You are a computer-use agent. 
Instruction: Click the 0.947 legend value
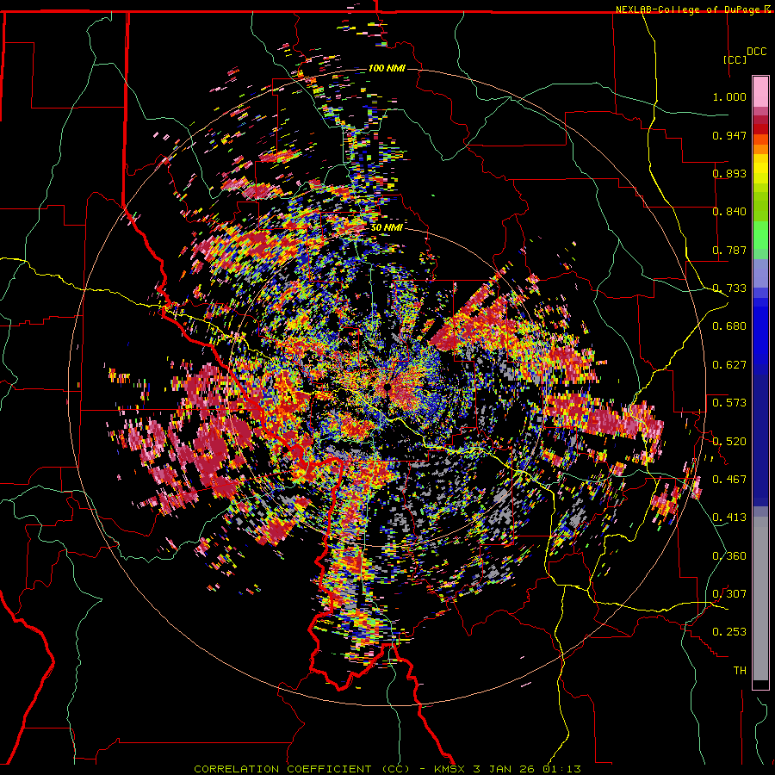point(729,135)
